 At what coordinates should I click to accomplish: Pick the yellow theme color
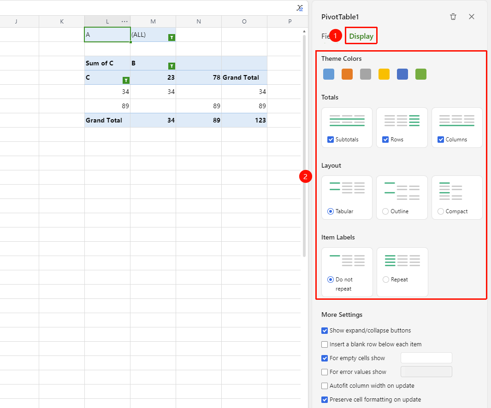384,74
